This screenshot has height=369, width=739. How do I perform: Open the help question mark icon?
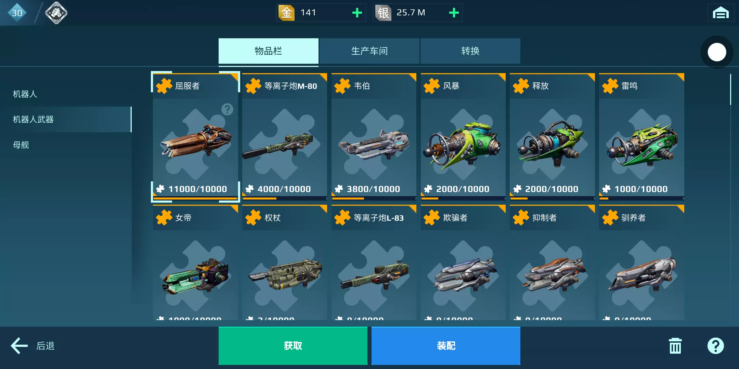(715, 346)
